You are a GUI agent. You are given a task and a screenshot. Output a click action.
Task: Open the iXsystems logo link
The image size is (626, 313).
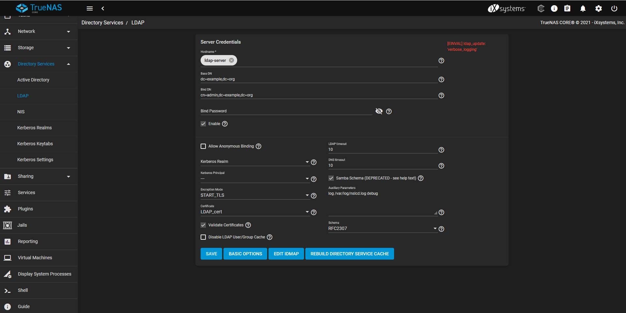point(507,8)
